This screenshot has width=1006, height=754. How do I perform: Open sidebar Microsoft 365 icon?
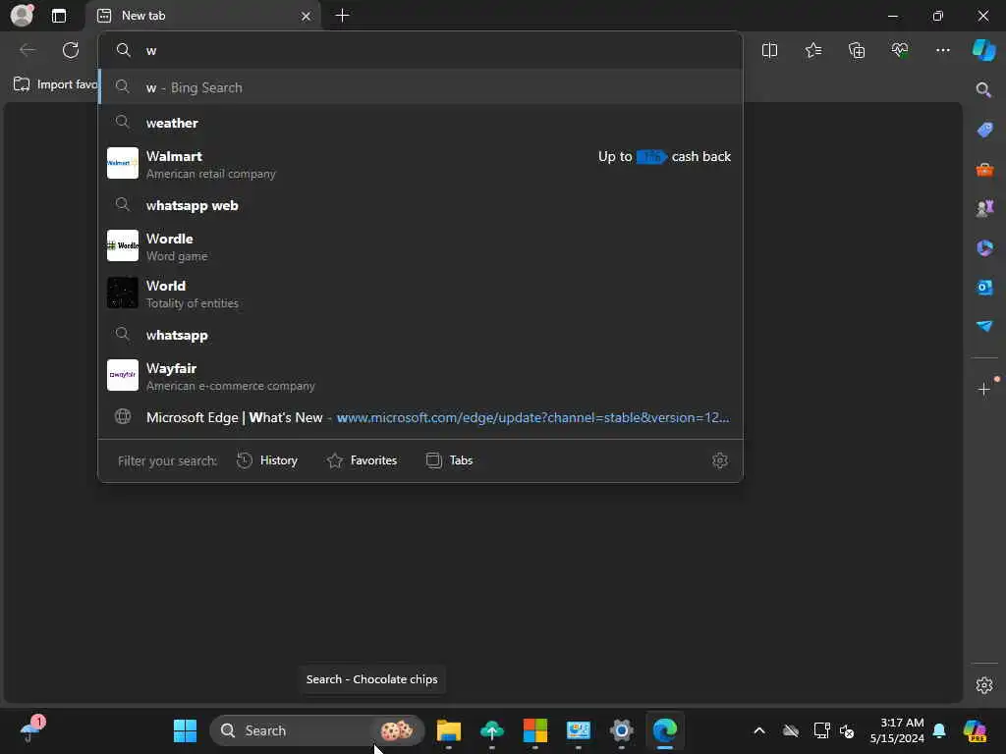(984, 247)
